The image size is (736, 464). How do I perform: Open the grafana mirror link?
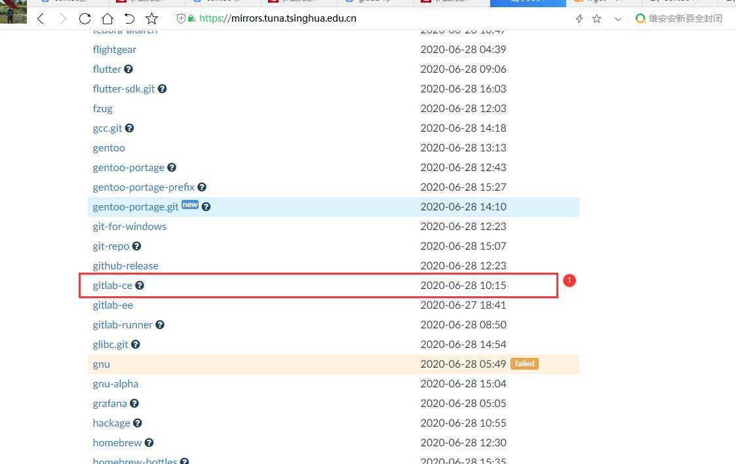click(110, 404)
